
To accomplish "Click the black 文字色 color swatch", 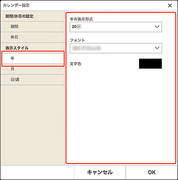I will point(151,64).
